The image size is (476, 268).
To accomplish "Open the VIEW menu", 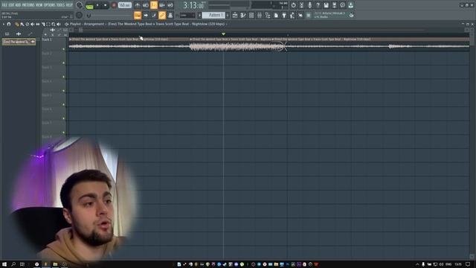I will point(39,5).
